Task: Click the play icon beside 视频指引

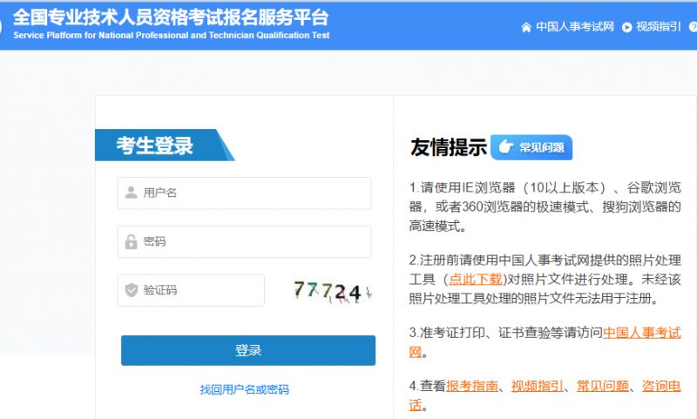Action: [626, 28]
